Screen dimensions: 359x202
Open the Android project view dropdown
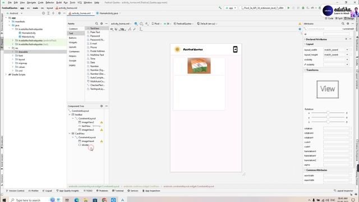click(x=15, y=13)
